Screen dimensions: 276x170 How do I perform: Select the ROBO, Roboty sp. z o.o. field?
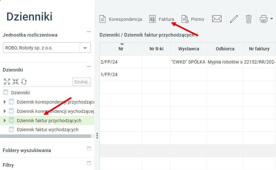pyautogui.click(x=41, y=48)
